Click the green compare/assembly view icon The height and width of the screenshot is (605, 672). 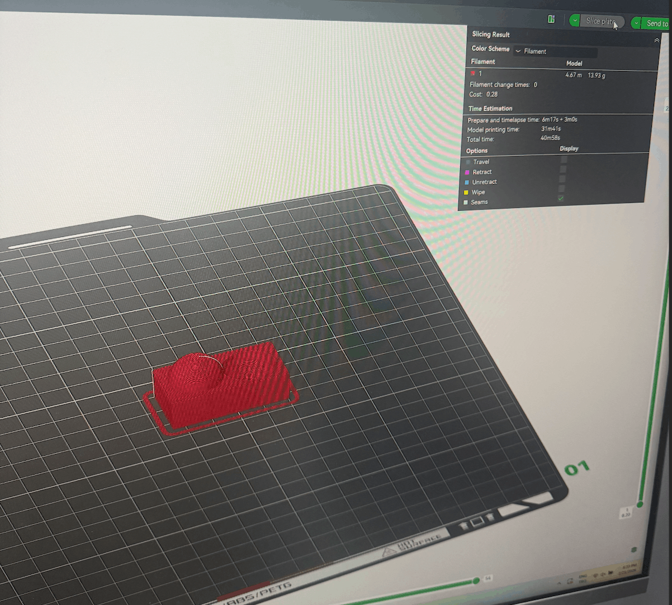pyautogui.click(x=551, y=19)
